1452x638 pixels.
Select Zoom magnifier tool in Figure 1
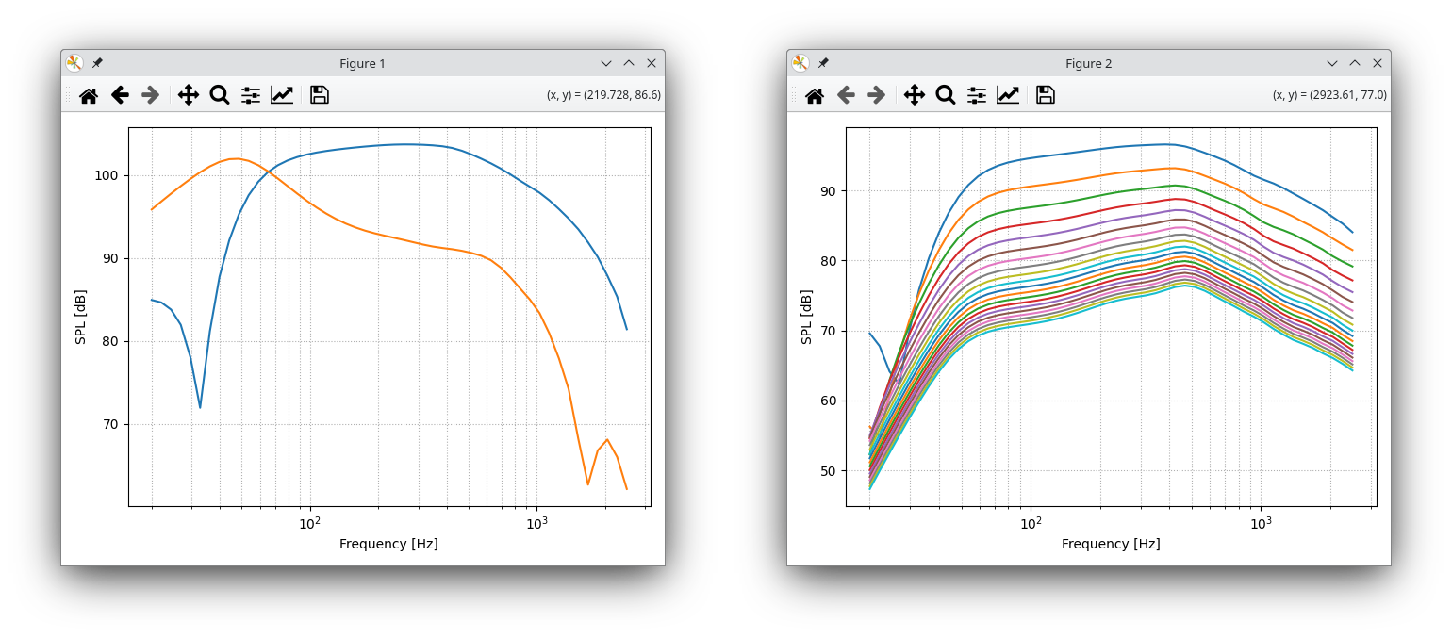coord(220,95)
